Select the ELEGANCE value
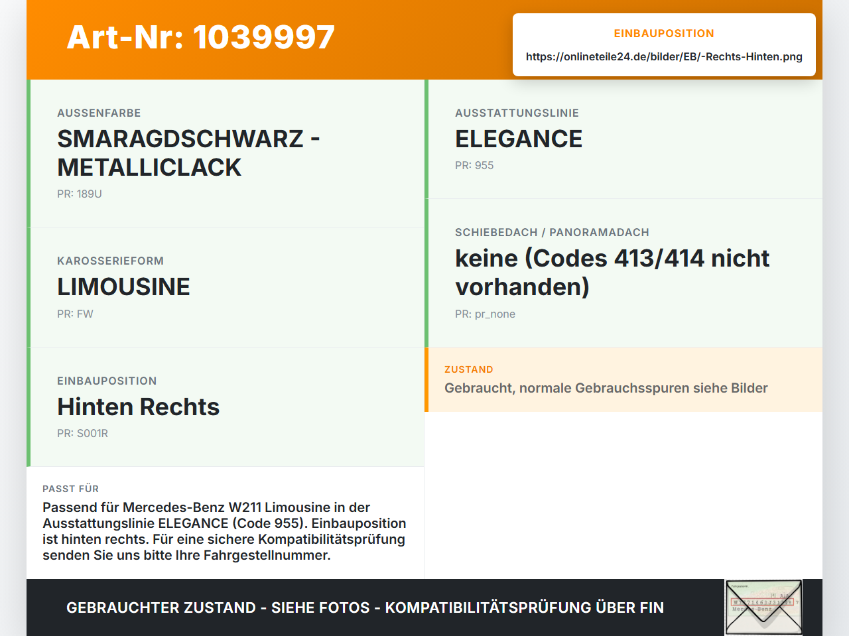Viewport: 849px width, 636px height. [x=519, y=139]
